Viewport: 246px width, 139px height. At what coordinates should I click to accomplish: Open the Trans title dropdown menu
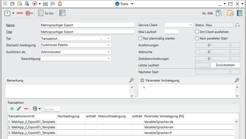pos(132,4)
